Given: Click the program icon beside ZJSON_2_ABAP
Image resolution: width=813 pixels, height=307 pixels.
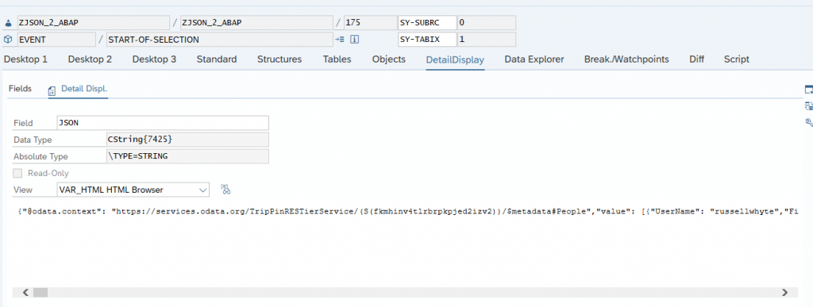Looking at the screenshot, I should click(8, 23).
